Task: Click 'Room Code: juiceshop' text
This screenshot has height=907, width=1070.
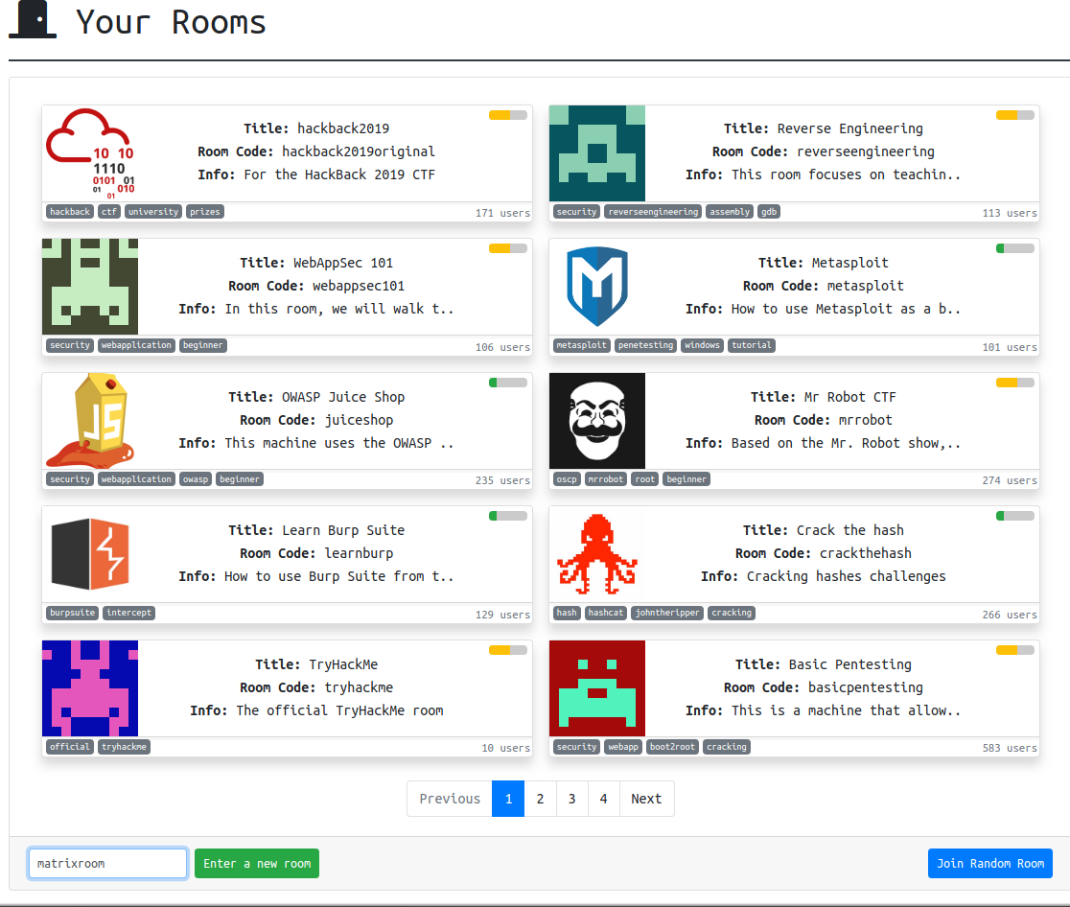Action: [x=316, y=420]
